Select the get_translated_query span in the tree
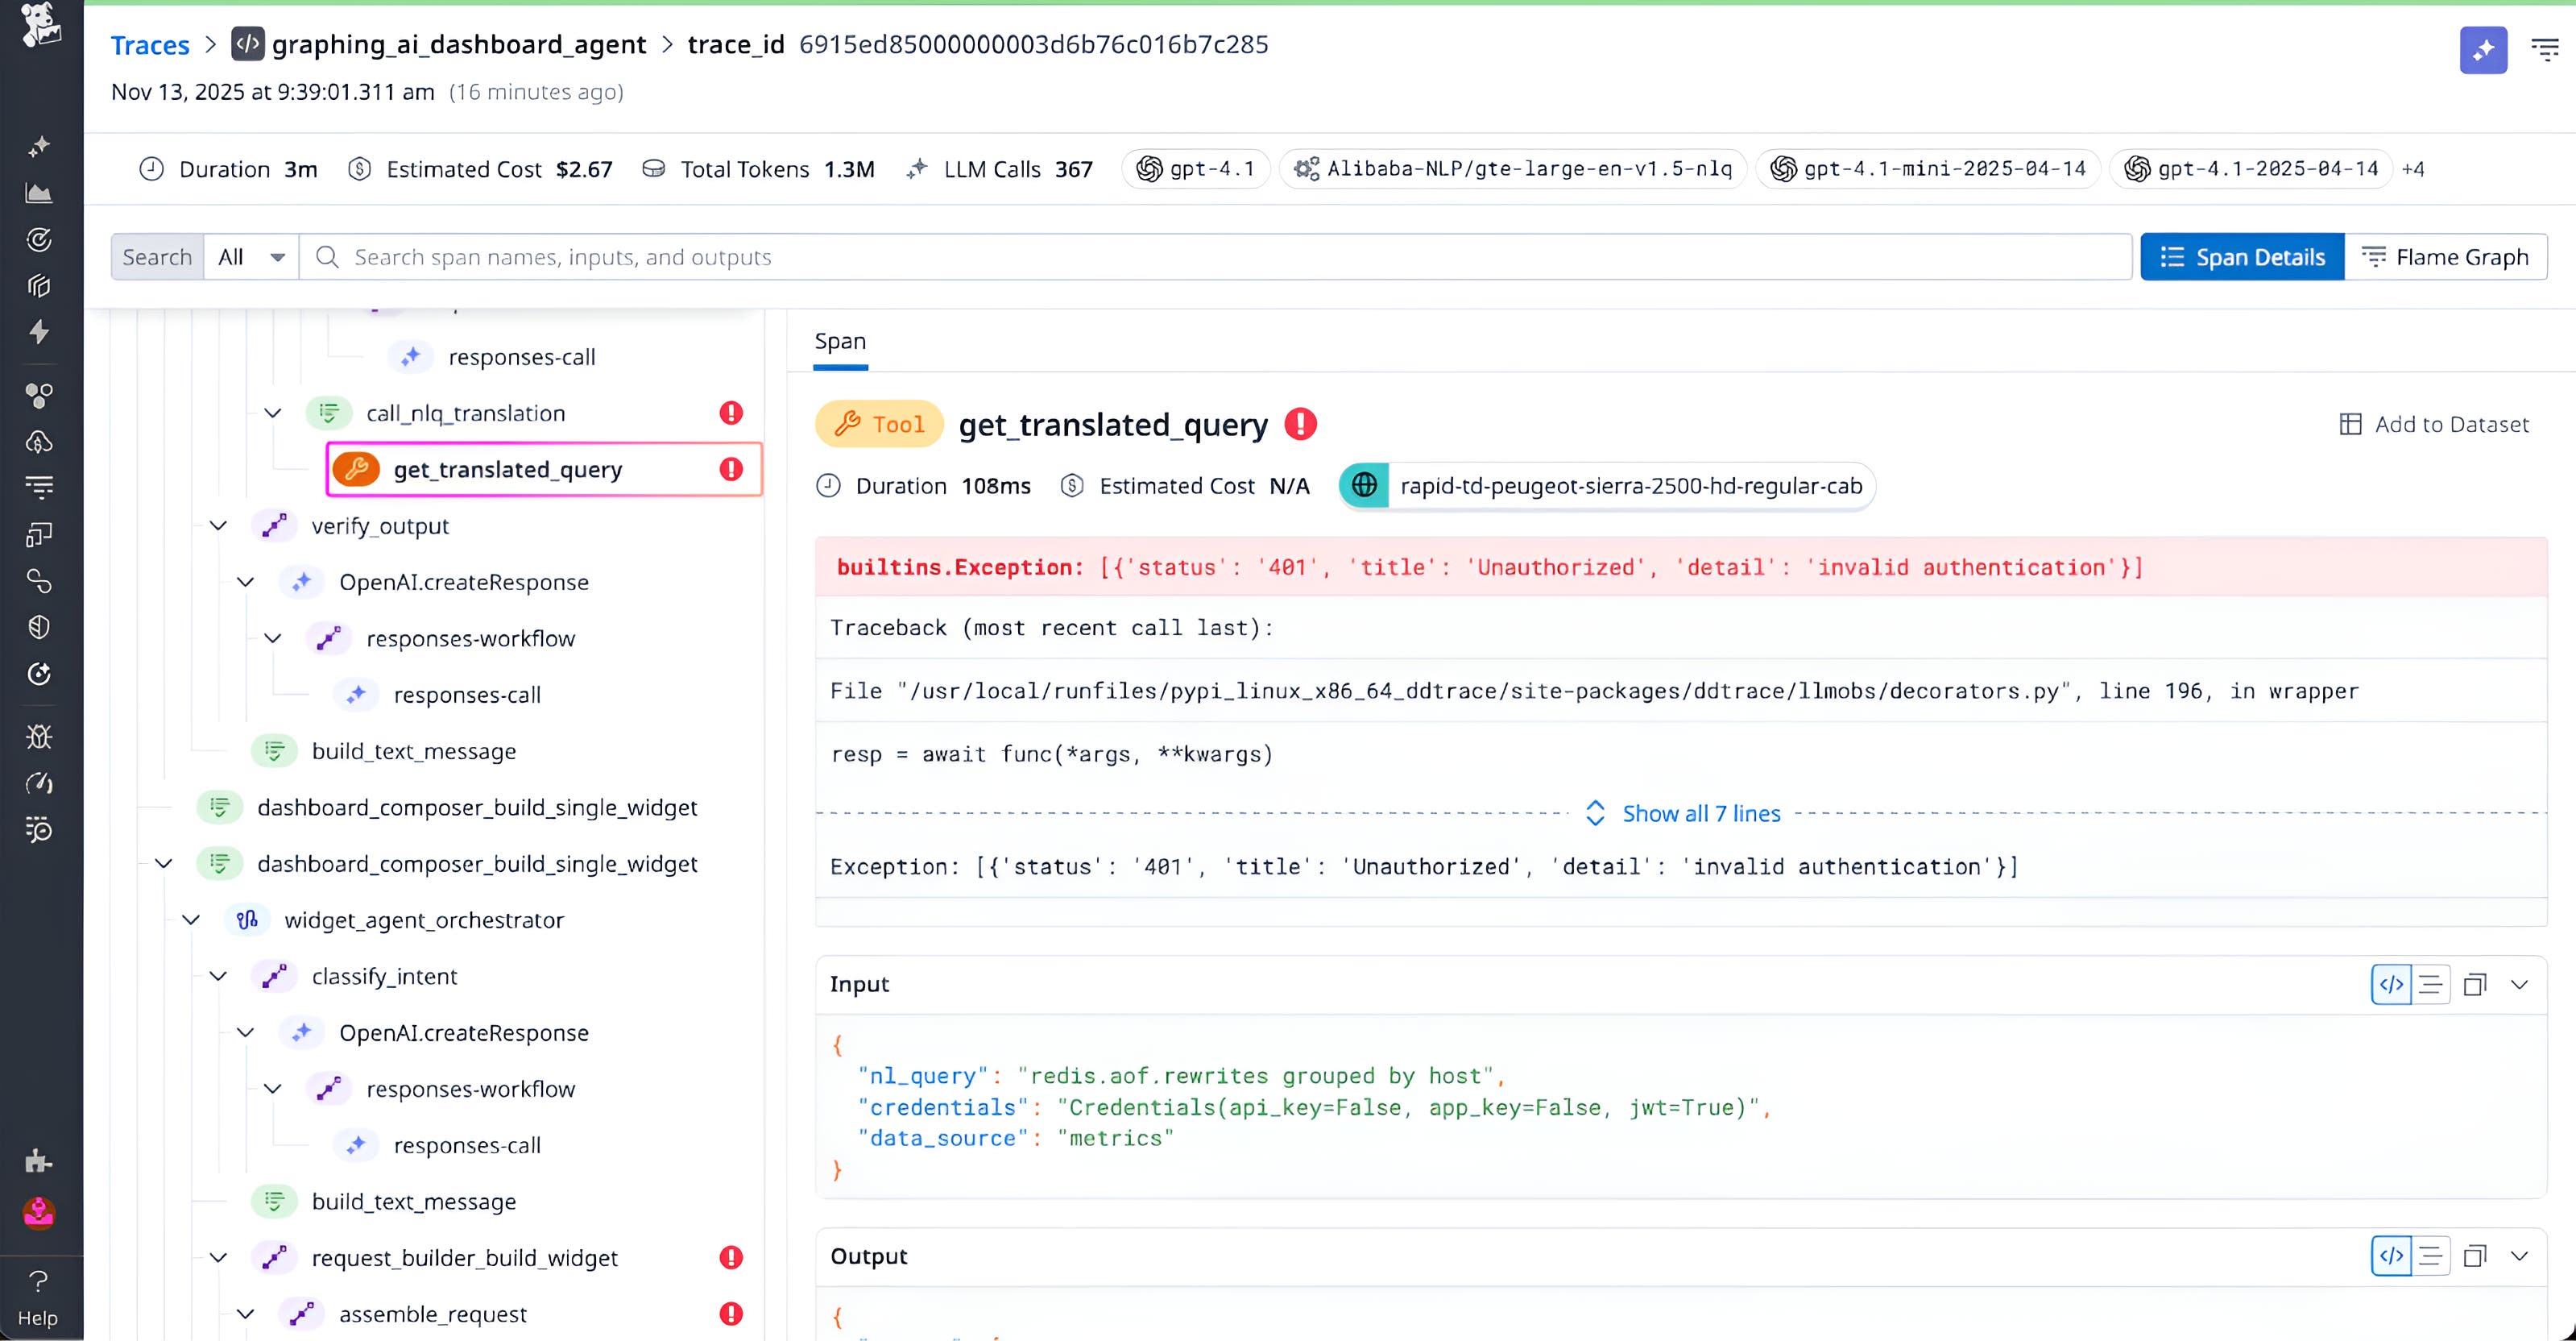 pos(508,468)
